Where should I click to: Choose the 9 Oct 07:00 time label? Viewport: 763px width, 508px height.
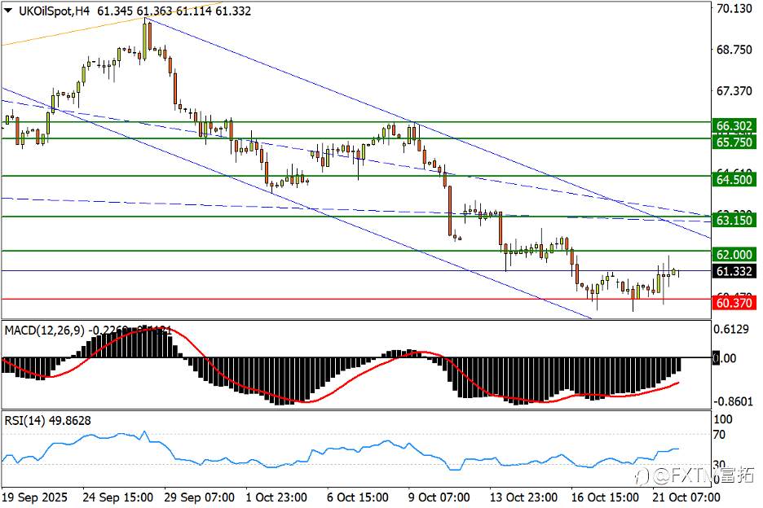[439, 497]
